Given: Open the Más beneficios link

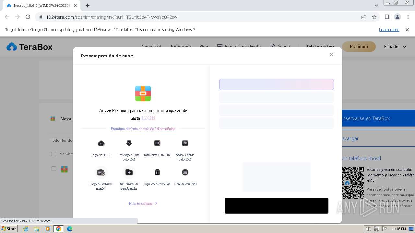Looking at the screenshot, I should tap(143, 204).
